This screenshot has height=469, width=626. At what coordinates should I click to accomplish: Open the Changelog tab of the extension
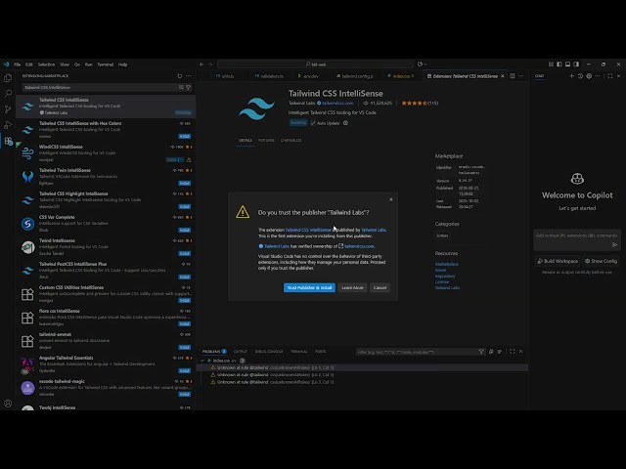point(291,141)
